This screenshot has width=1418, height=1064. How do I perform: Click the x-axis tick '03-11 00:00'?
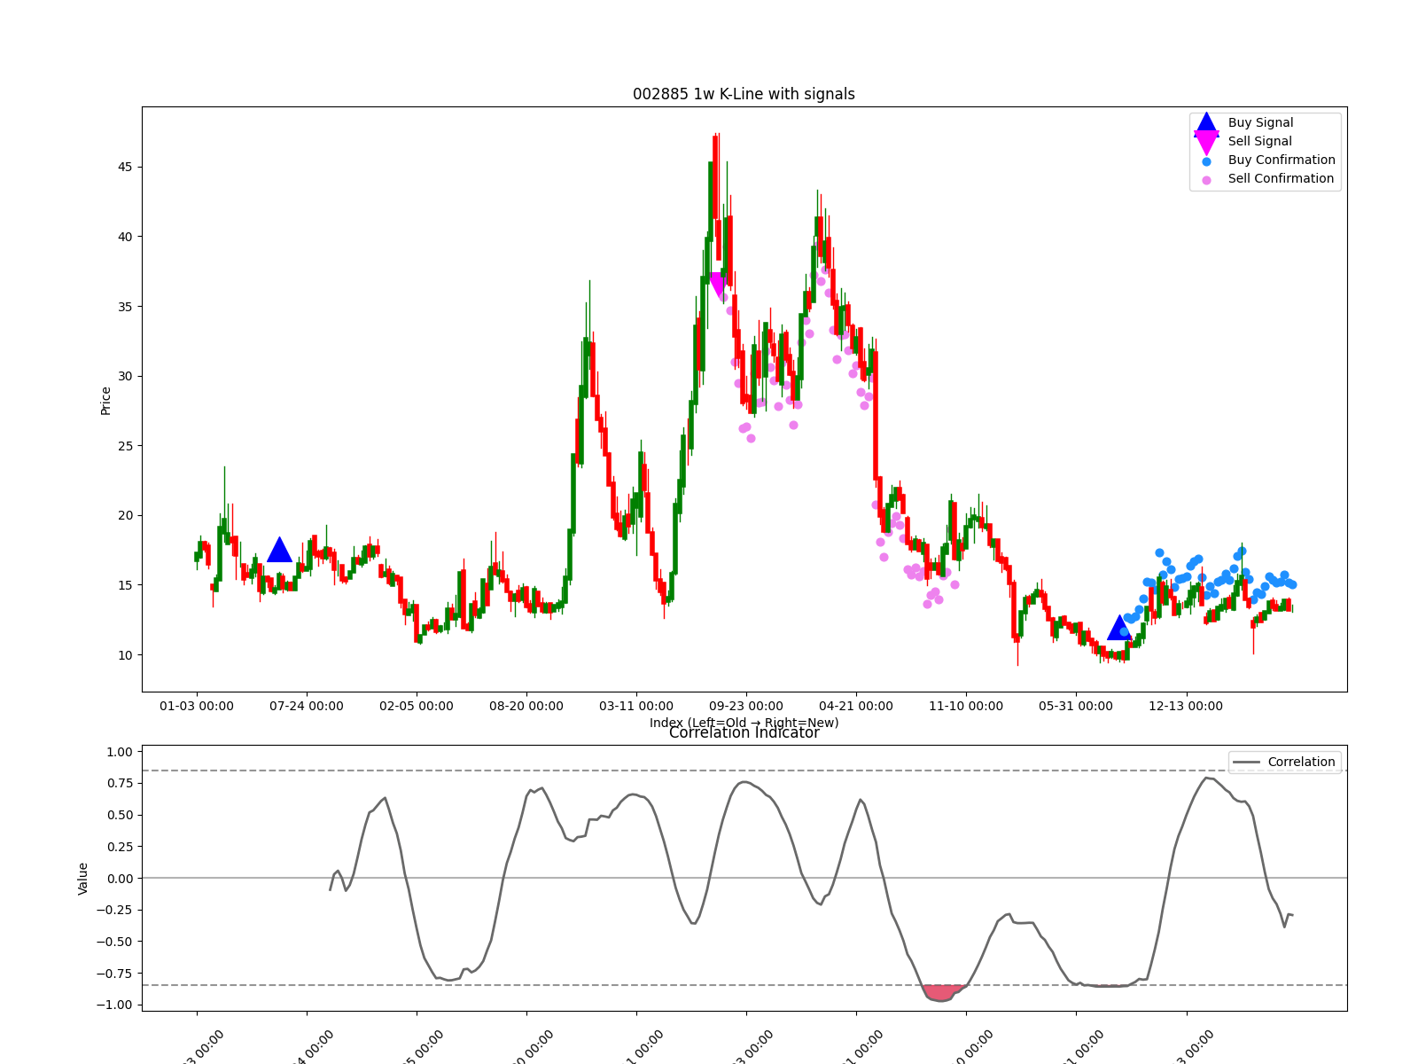point(636,706)
